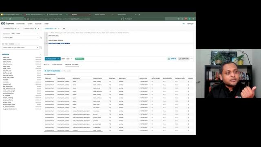Sort by the column_size column header

[x=143, y=78]
